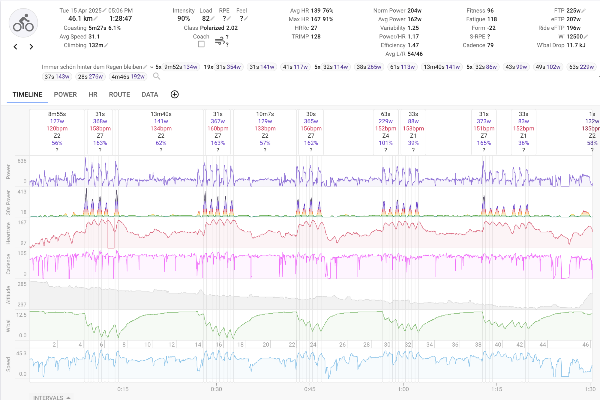The height and width of the screenshot is (400, 600).
Task: Click the wind weather icon
Action: pos(220,41)
